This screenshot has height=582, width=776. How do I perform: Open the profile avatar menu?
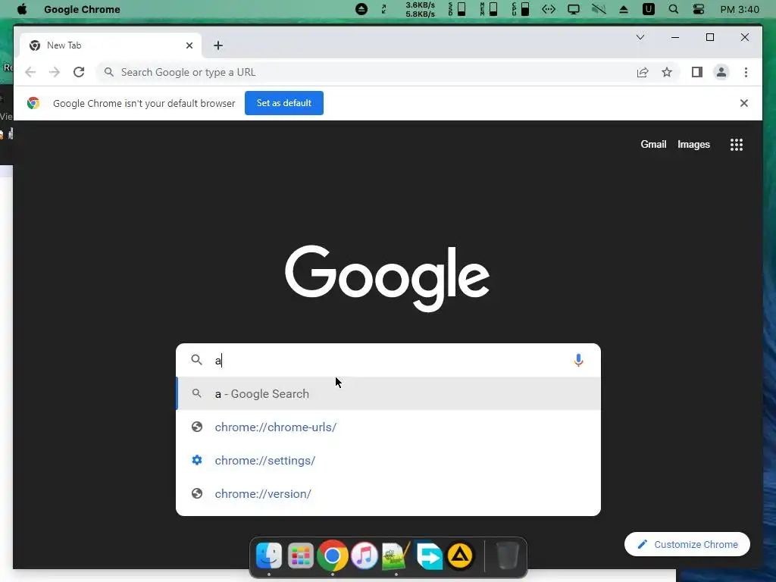tap(721, 72)
